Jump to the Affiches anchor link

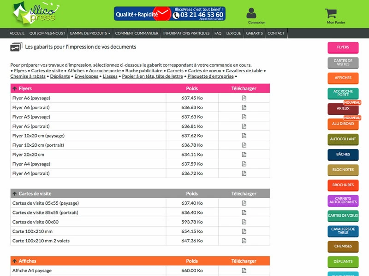tap(76, 71)
